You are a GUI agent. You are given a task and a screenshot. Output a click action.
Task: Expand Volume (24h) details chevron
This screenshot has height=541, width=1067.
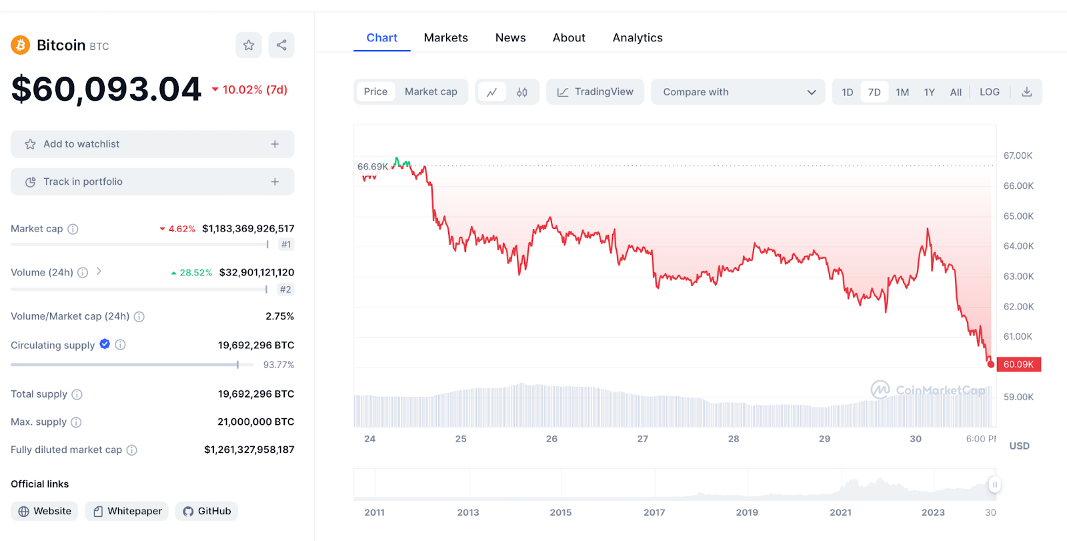pyautogui.click(x=99, y=271)
